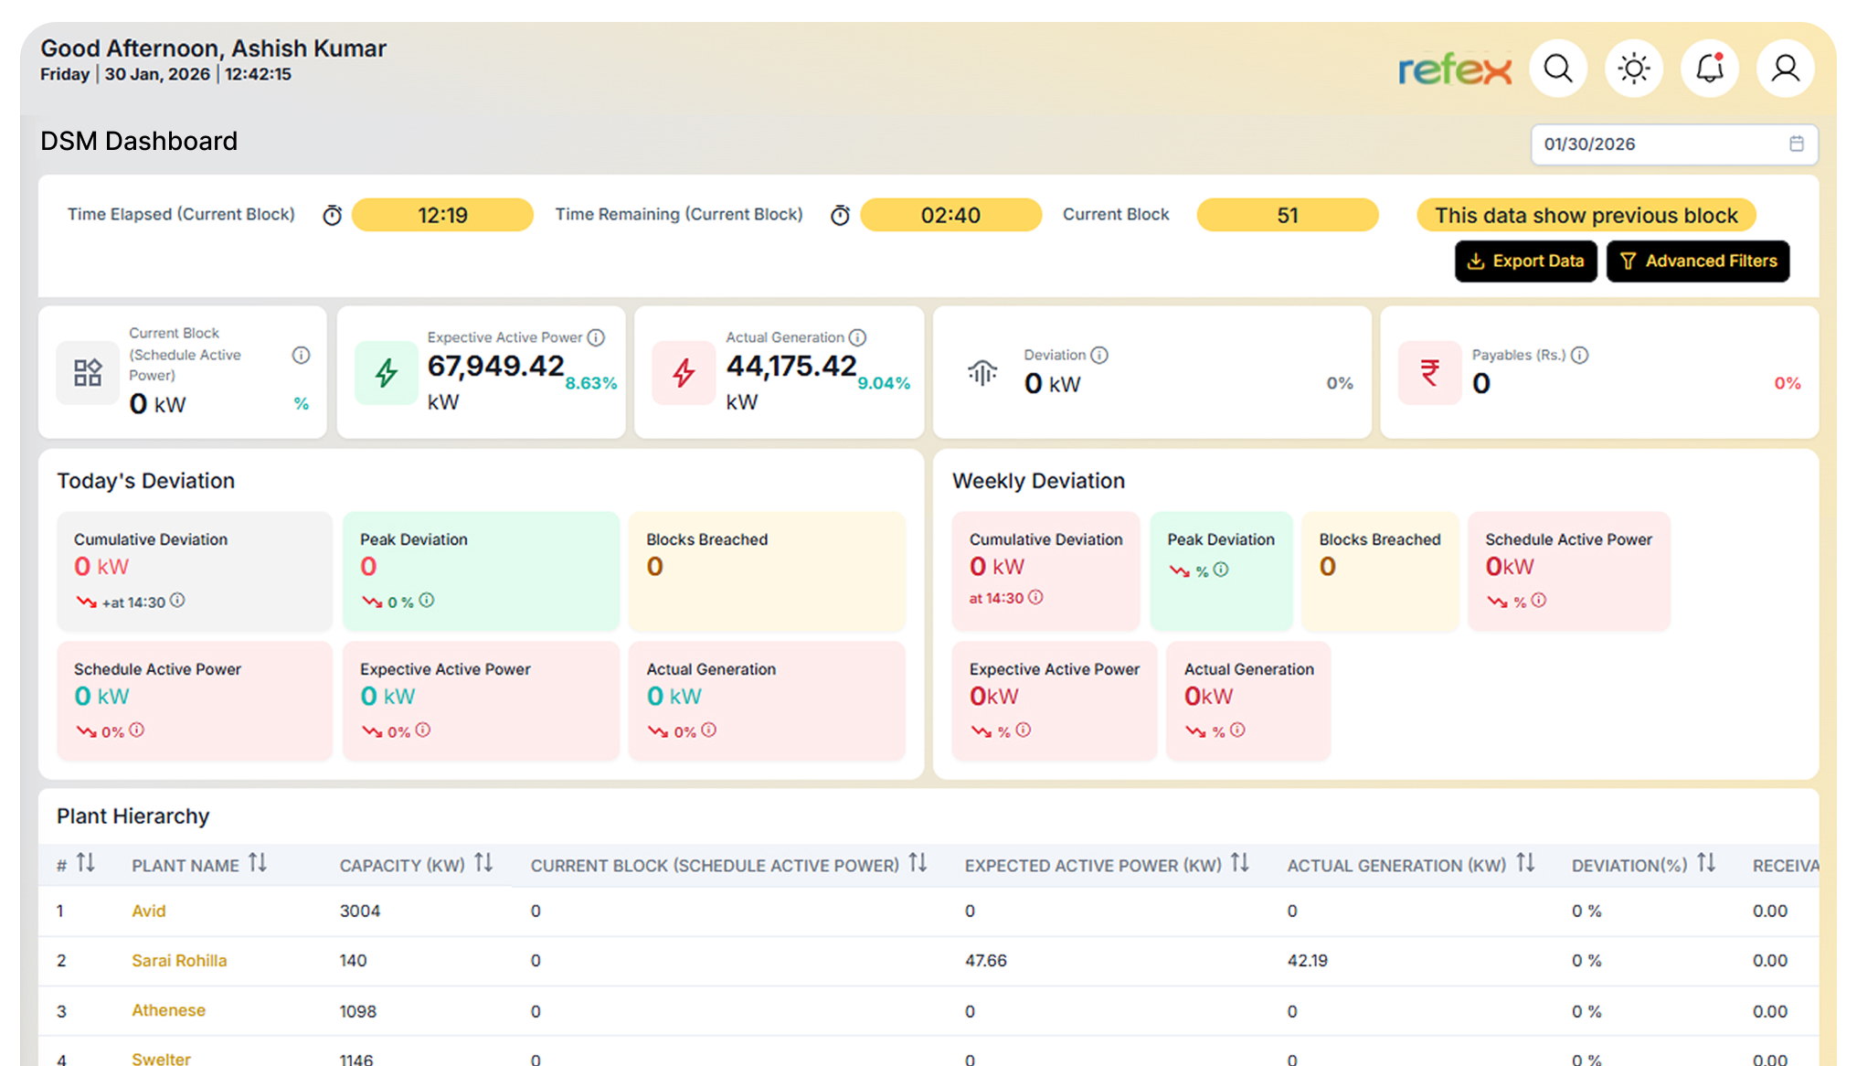This screenshot has width=1857, height=1066.
Task: Sort the Plant Name column
Action: 259,863
